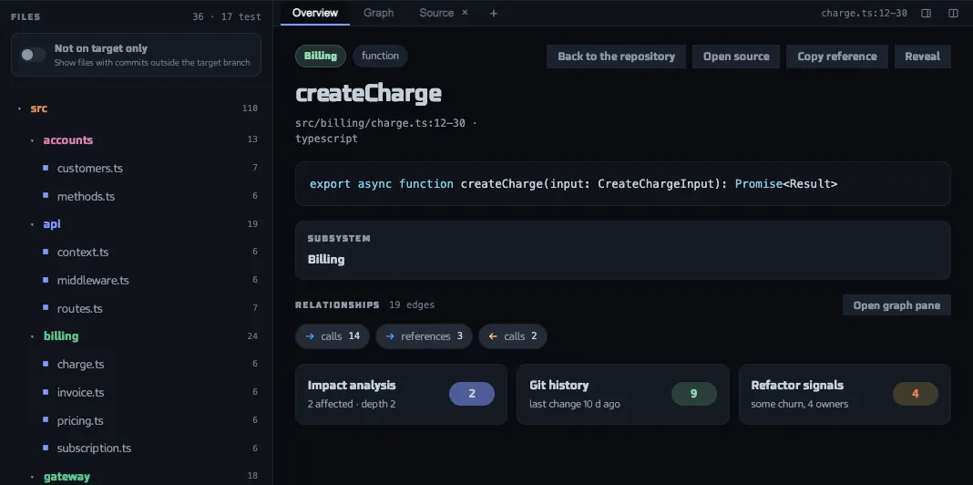This screenshot has height=485, width=973.
Task: Click the file icon beside customers.ts
Action: [46, 168]
